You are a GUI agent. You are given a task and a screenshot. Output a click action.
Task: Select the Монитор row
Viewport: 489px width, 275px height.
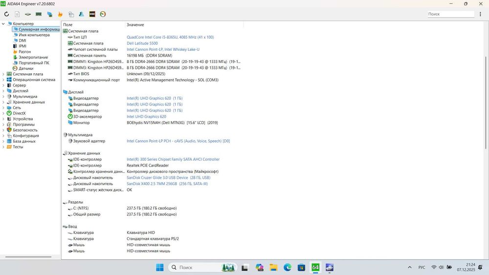[x=152, y=123]
